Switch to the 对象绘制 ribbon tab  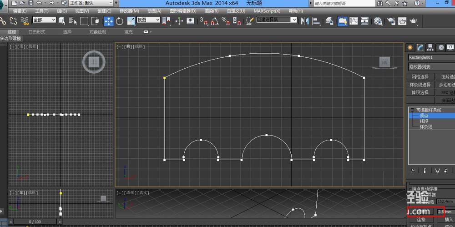(x=97, y=32)
